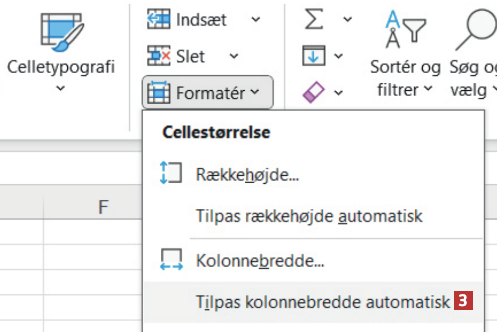Choose Rækkehøjde... from the menu
This screenshot has height=332, width=497.
pos(247,174)
